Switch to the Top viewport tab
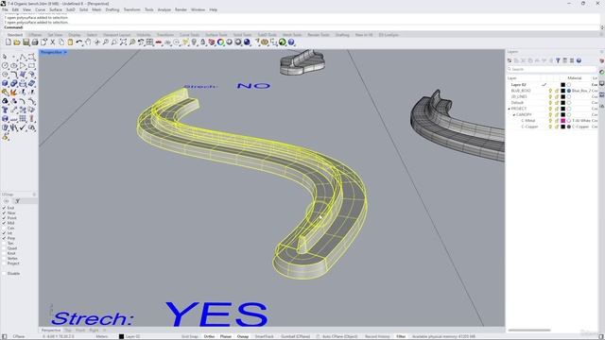Viewport: 605px width, 340px height. [68, 331]
